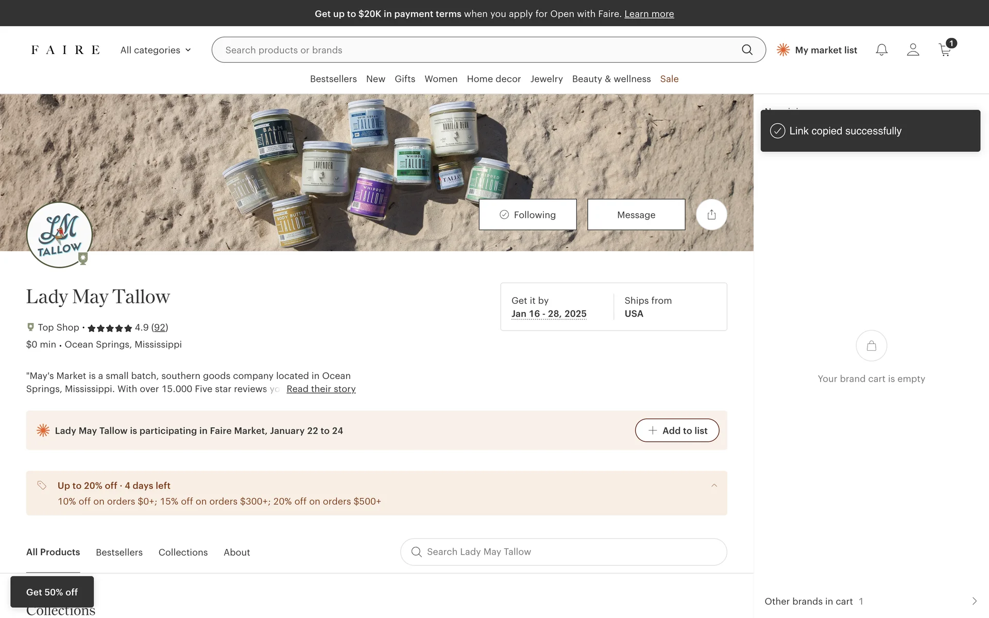
Task: Click the empty brand cart bag icon
Action: click(871, 346)
